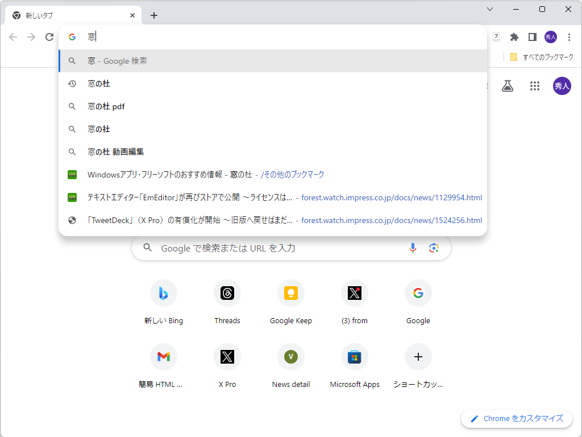This screenshot has width=582, height=437.
Task: Open the Microsoft Apps shortcut
Action: point(355,357)
